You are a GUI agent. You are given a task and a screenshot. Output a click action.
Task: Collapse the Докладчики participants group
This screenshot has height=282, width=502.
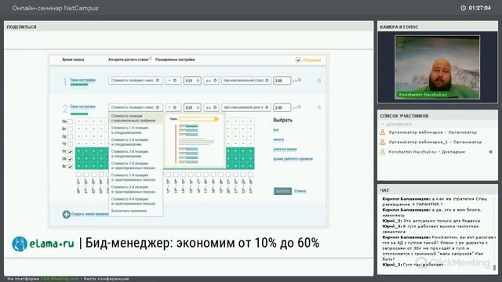click(x=383, y=124)
